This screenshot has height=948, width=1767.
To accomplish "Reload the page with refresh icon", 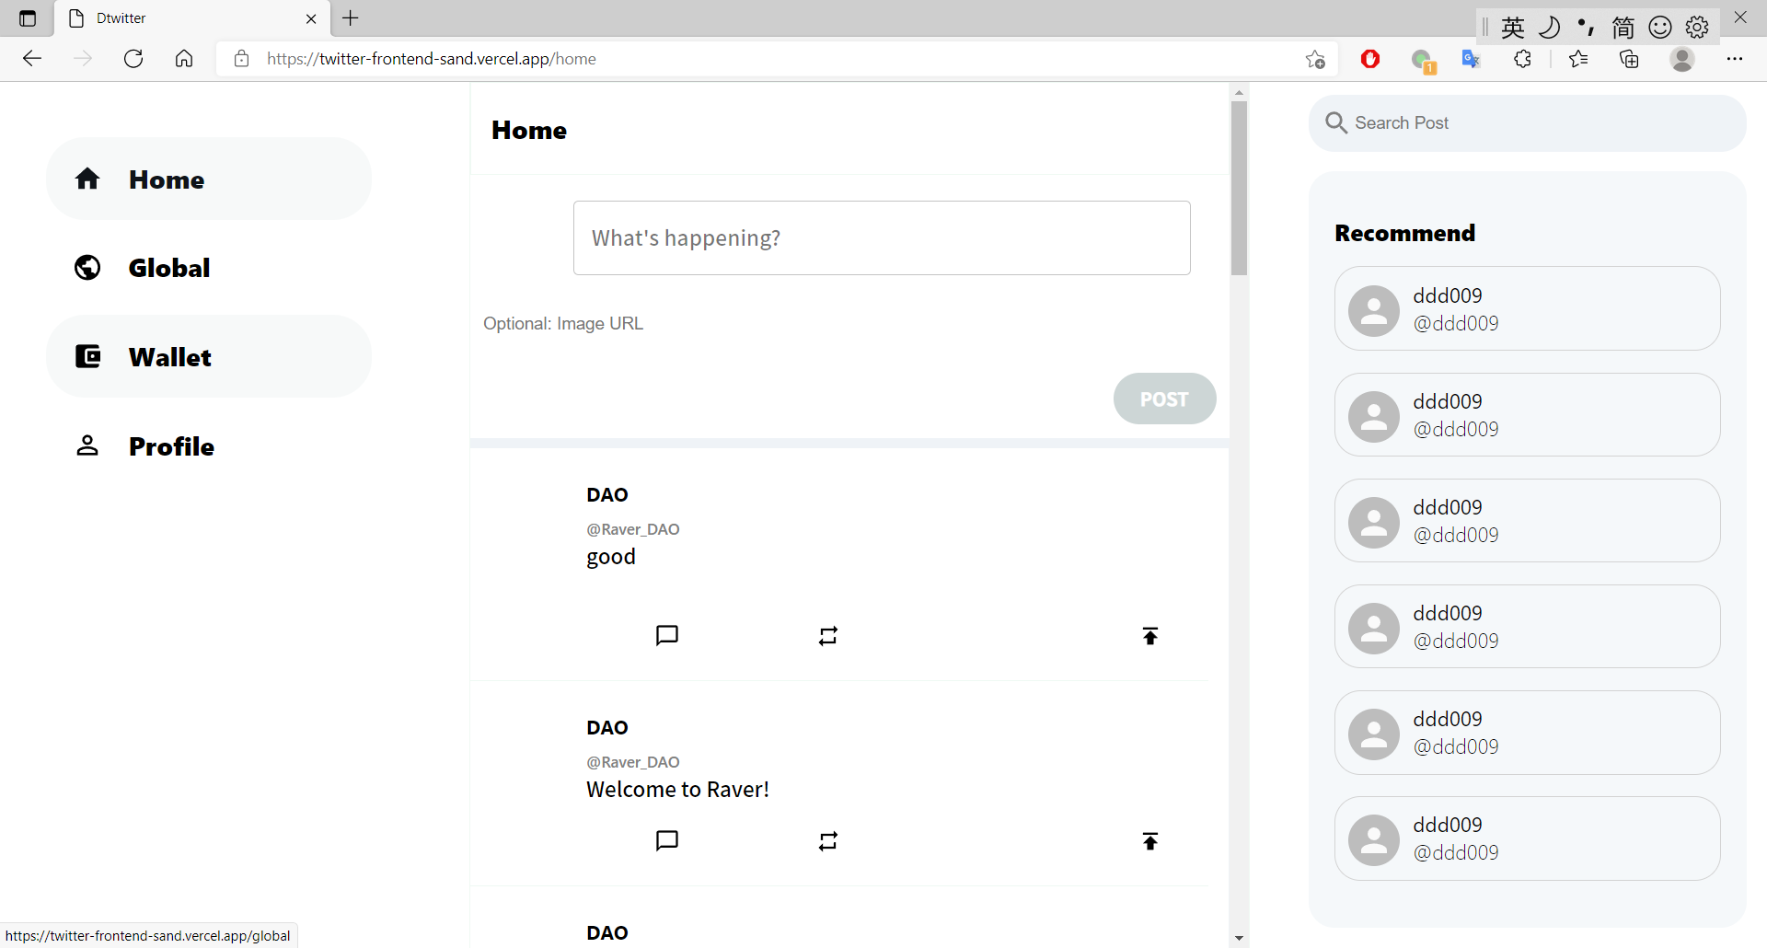I will coord(133,59).
